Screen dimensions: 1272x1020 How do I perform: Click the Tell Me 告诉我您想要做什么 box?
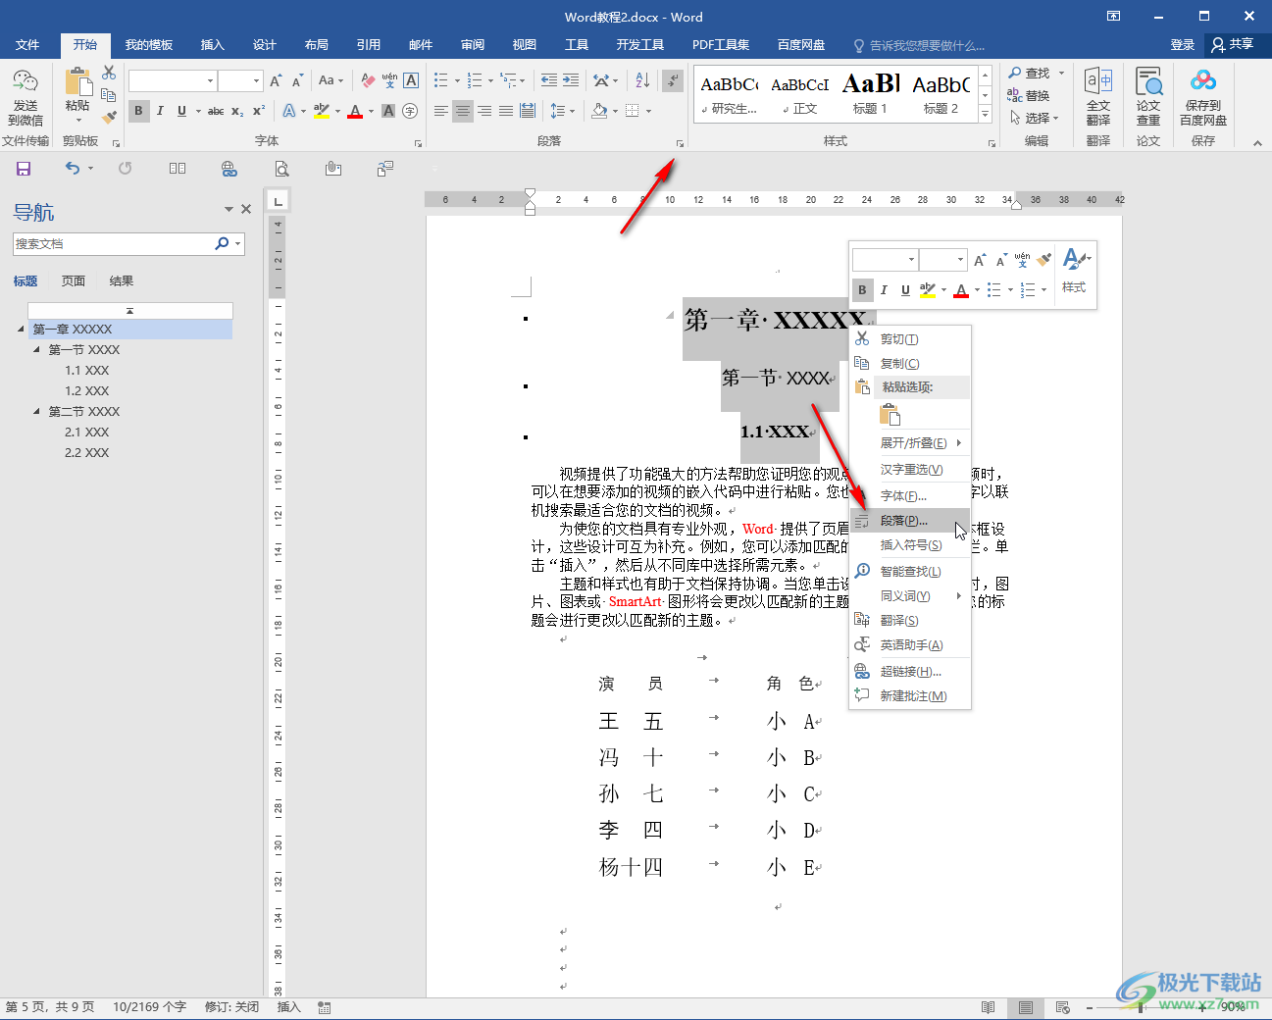coord(919,45)
